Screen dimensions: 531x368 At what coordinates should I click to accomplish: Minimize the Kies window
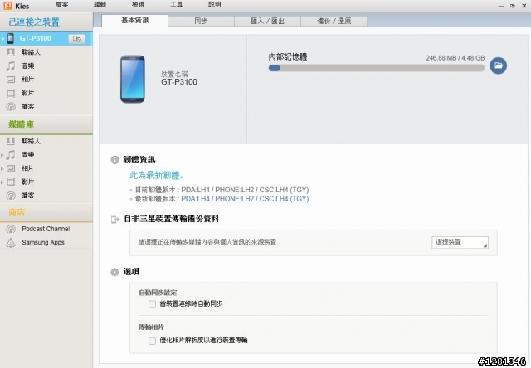pos(501,6)
